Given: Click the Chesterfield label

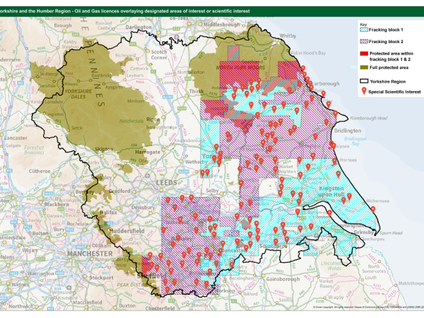Looking at the screenshot, I should [x=160, y=308].
